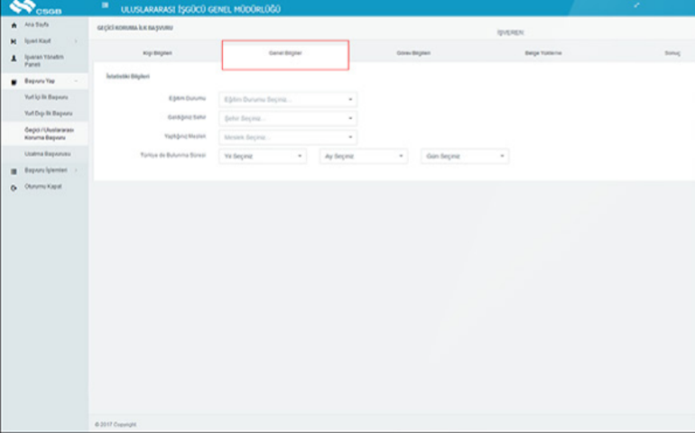Click the Başvuru Yap sidebar icon
Screen dimensions: 695x433
[x=14, y=81]
